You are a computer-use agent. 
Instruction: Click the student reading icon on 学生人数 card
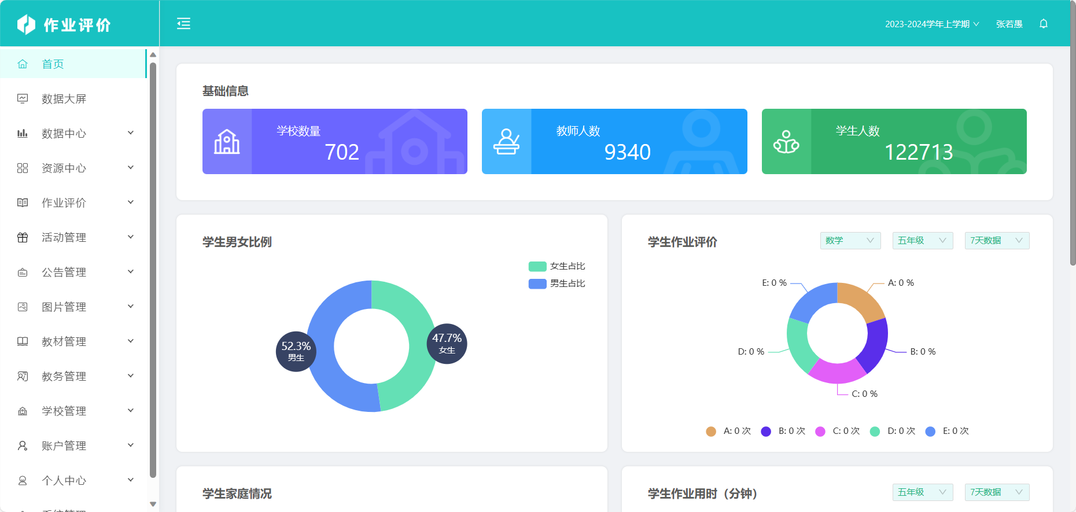[x=786, y=142]
